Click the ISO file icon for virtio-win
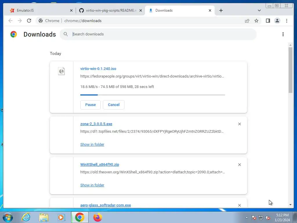 click(61, 71)
